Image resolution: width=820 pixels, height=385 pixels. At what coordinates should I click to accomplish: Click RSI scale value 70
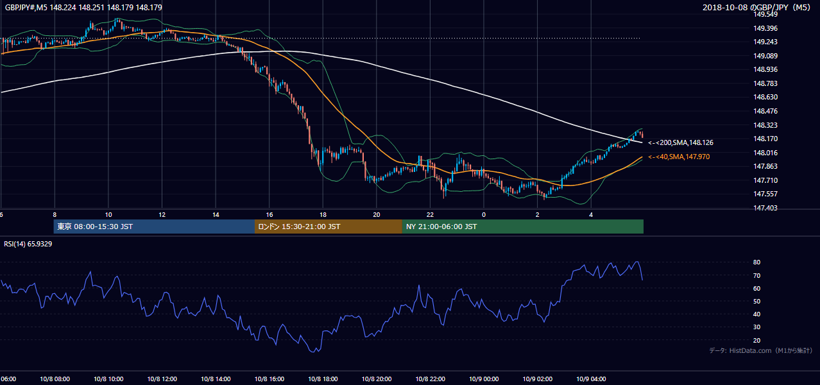757,276
